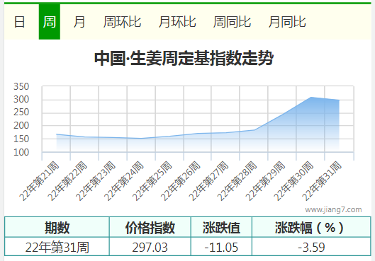The image size is (375, 261).
Task: Open the 月环比 tab
Action: click(177, 22)
